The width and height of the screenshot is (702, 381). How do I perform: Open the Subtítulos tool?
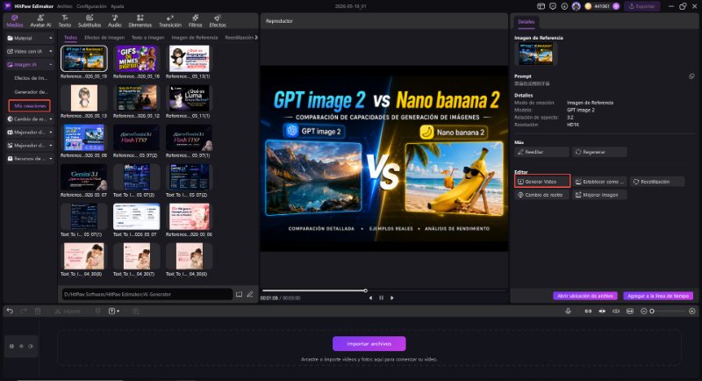(x=90, y=21)
